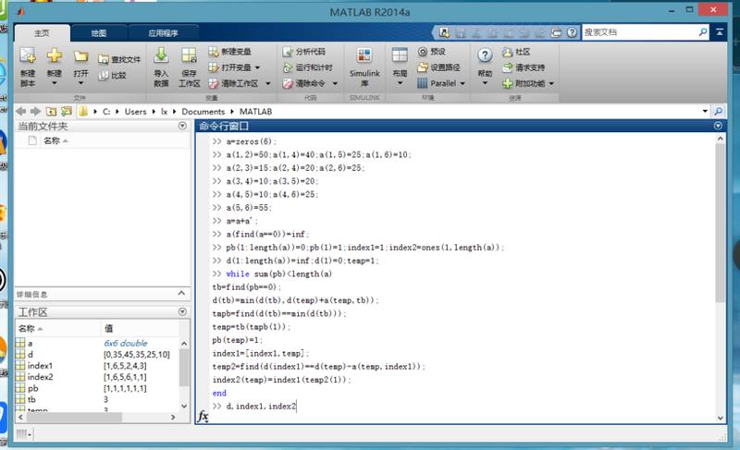Click the workspace horizontal scrollbar
740x450 pixels.
coord(73,418)
